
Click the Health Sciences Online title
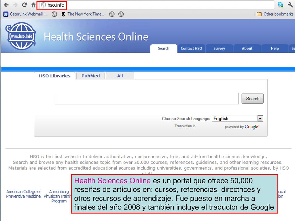(x=96, y=37)
